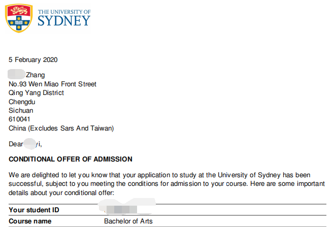Click the University of Sydney crest logo
333x227 pixels.
coord(19,18)
